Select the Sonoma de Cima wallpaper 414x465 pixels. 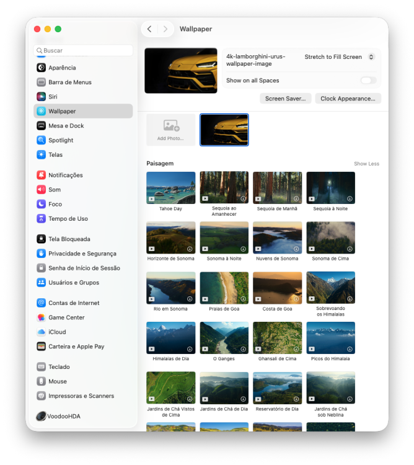[x=330, y=237]
